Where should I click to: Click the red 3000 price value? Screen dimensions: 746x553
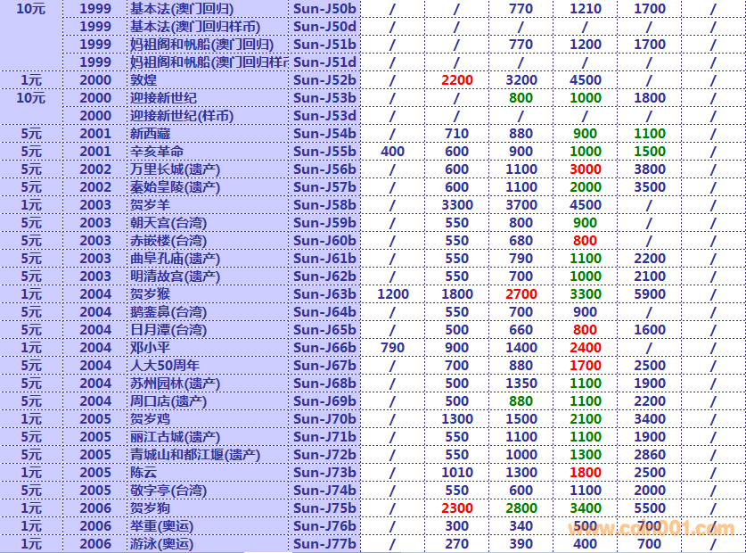[585, 169]
